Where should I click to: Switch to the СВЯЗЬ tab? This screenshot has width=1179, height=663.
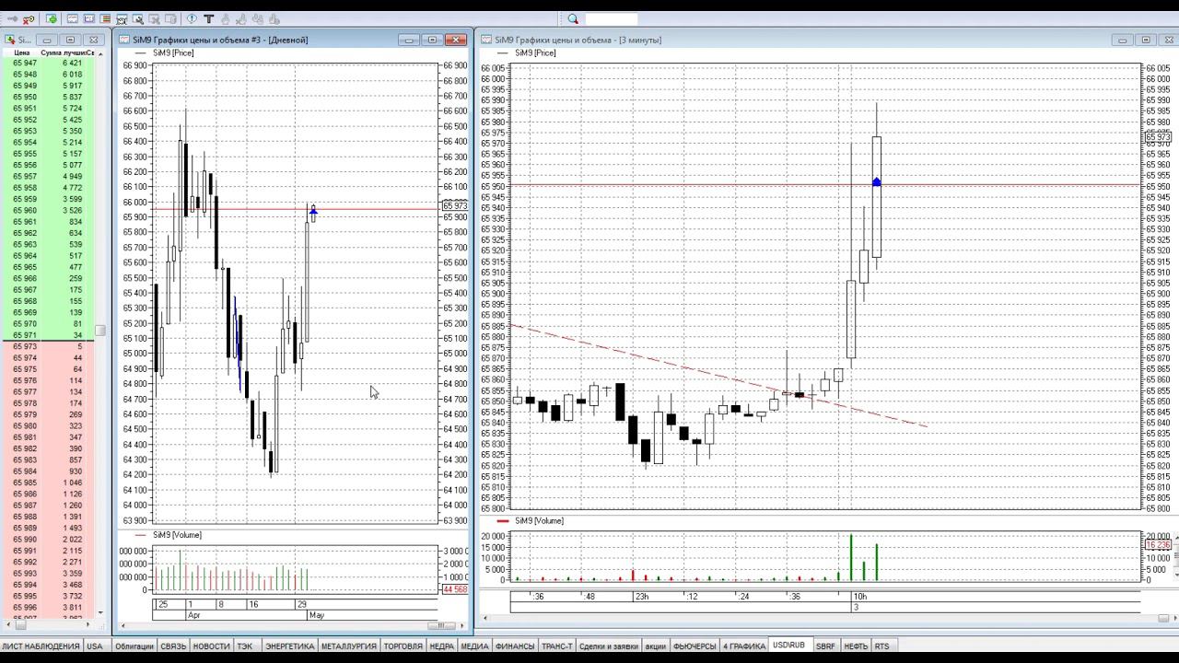(173, 646)
